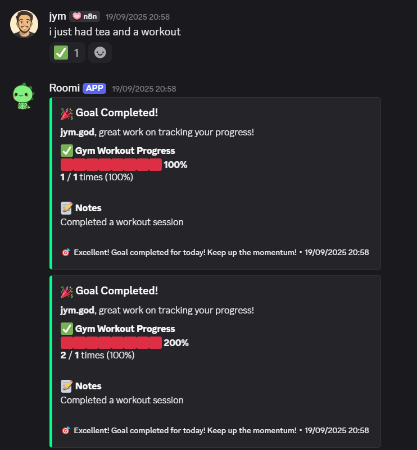Click the checkmark emoji beside first Gym Workout Progress
Screen dimensions: 417x450
[x=66, y=151]
